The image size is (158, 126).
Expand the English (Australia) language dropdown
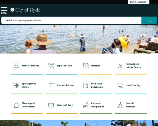click(139, 2)
